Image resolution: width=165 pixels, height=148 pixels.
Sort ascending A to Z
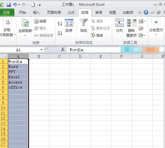coord(60,23)
